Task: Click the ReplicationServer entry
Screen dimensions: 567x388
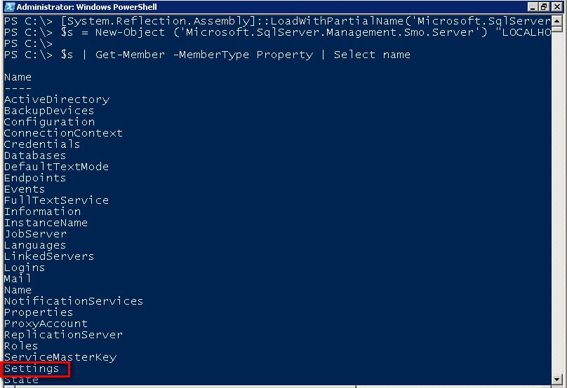Action: pos(63,335)
